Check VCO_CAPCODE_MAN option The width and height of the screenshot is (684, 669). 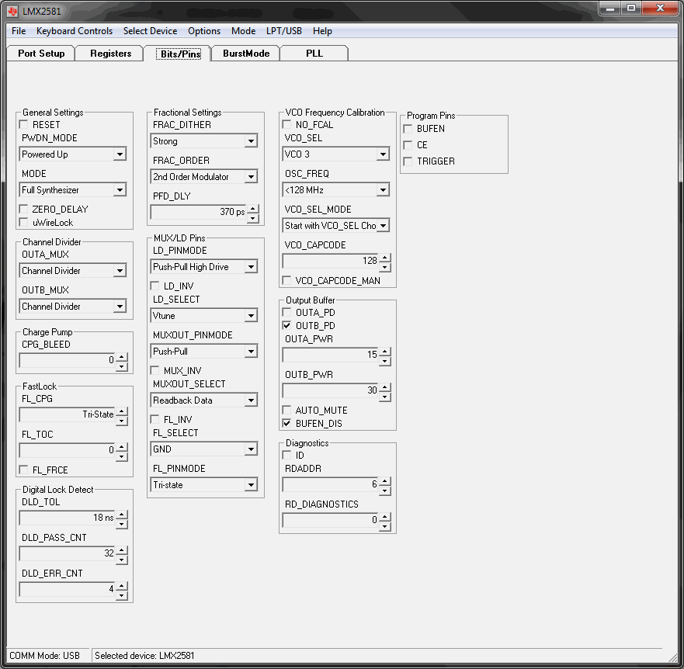[x=287, y=280]
